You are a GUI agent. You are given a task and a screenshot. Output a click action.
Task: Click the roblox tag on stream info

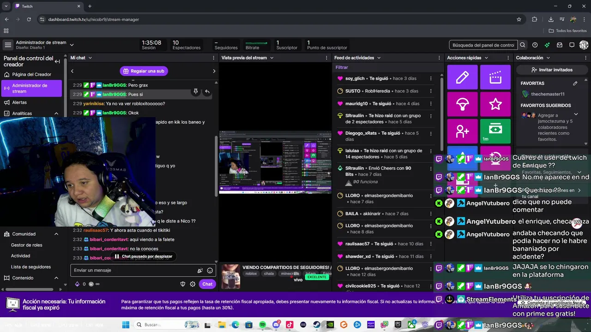pos(251,273)
